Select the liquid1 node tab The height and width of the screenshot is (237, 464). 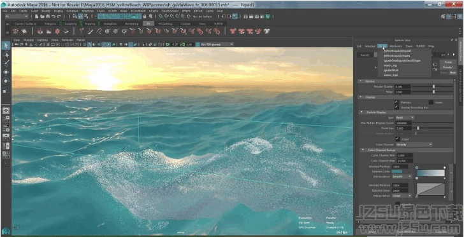tap(365, 55)
